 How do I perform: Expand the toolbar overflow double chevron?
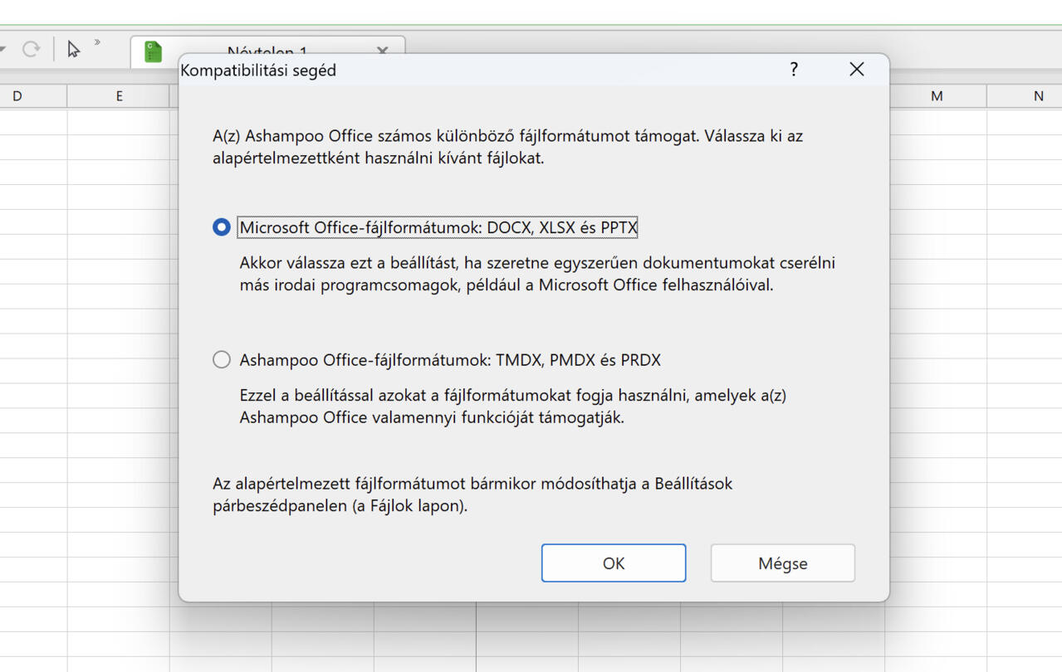tap(97, 42)
